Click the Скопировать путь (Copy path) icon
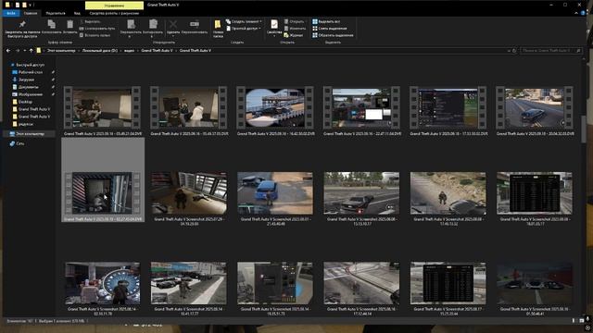Screen dimensions: 593x333 pyautogui.click(x=82, y=29)
